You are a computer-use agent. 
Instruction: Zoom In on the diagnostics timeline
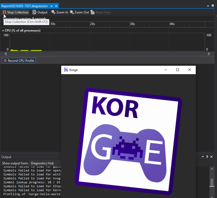pyautogui.click(x=60, y=12)
